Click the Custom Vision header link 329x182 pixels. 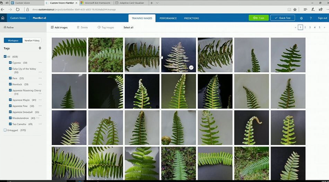[x=18, y=18]
